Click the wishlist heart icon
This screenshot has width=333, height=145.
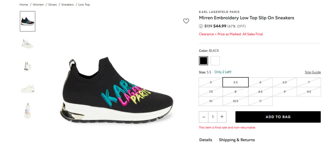pos(186,21)
